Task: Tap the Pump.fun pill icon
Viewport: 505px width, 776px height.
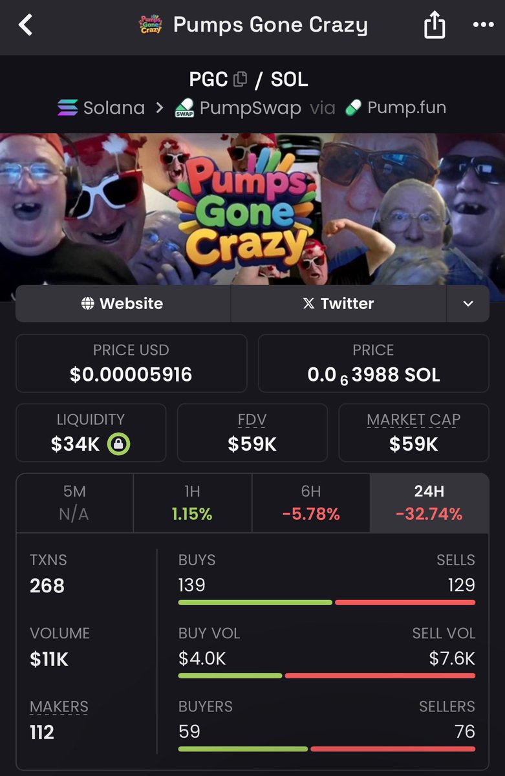Action: (x=352, y=107)
